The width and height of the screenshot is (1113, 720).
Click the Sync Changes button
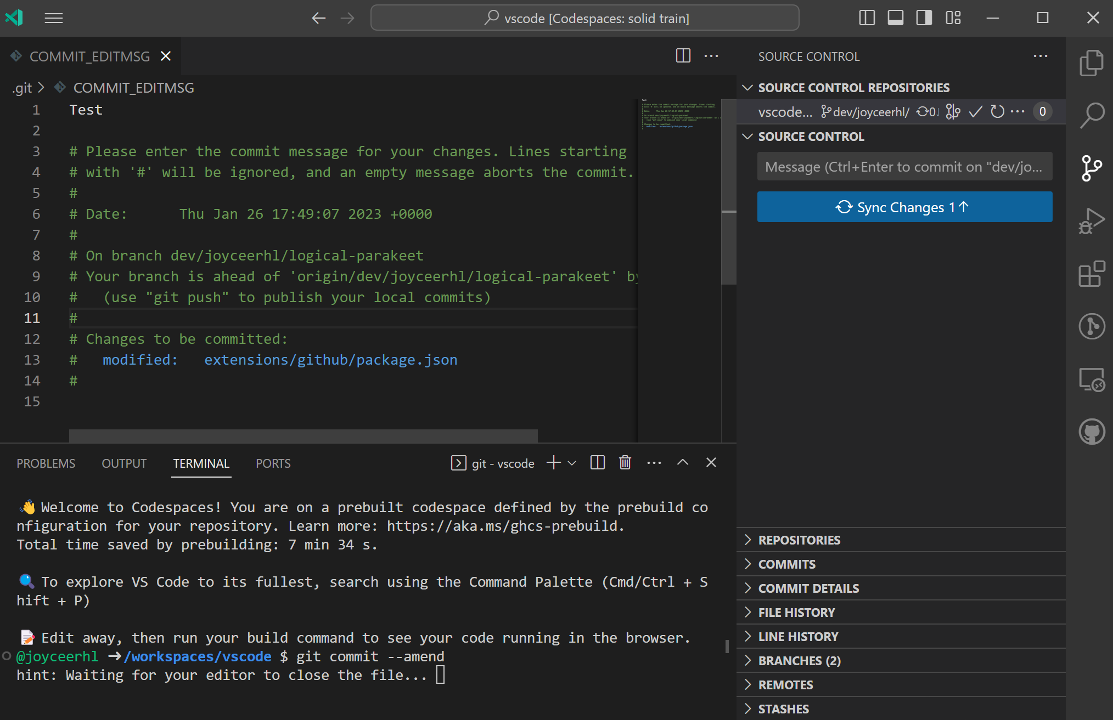[x=904, y=207]
